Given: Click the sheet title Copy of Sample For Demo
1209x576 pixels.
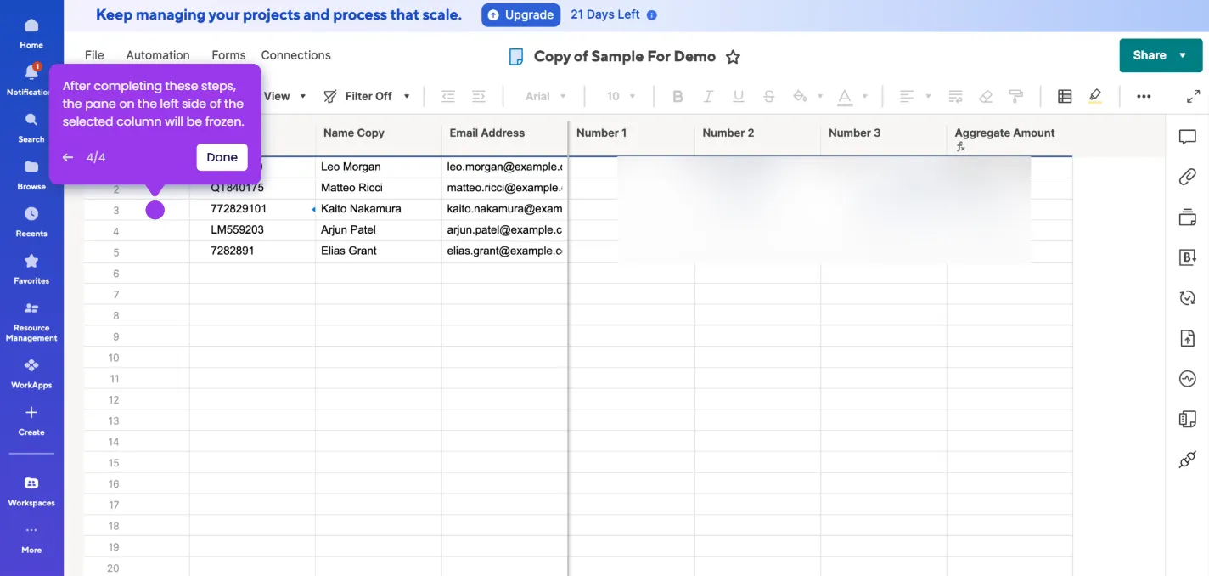Looking at the screenshot, I should pyautogui.click(x=625, y=57).
